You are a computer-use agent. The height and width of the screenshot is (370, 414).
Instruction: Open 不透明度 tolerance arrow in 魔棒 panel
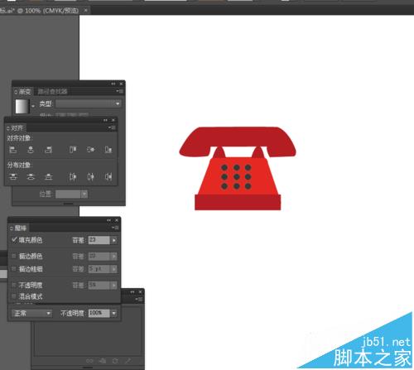click(x=113, y=286)
